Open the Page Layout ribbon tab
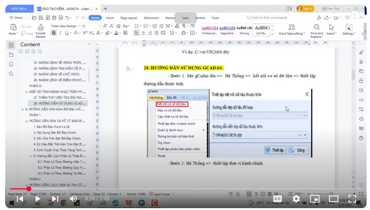 pyautogui.click(x=128, y=18)
